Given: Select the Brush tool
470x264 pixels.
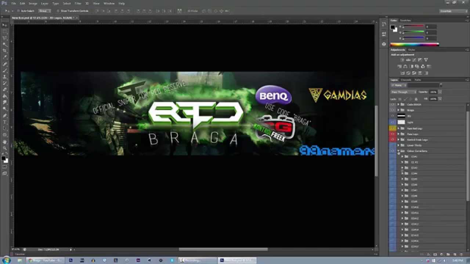Looking at the screenshot, I should pos(5,70).
